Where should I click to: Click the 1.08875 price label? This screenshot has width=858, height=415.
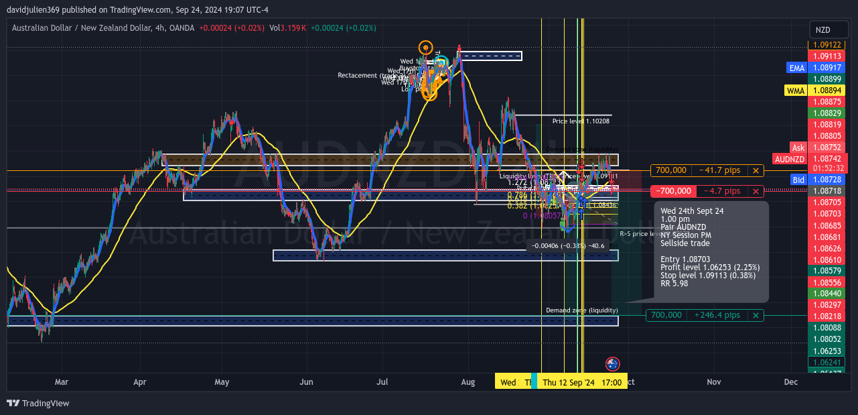828,101
